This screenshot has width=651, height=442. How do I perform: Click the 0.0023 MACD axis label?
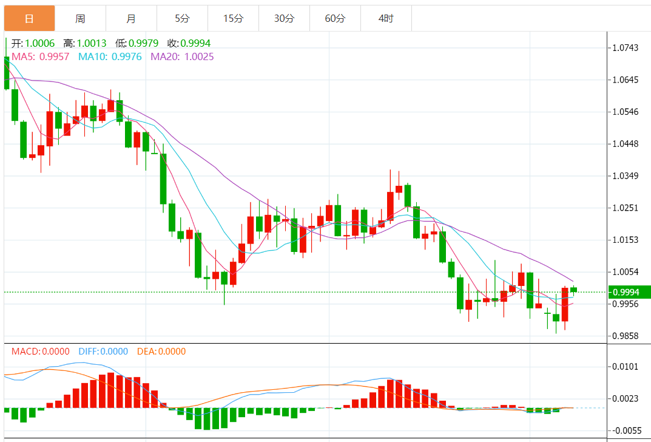tap(626, 399)
